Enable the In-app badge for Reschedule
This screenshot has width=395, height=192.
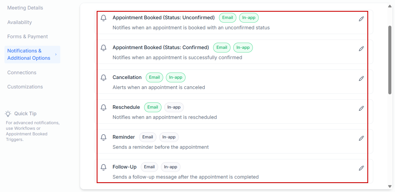174,107
